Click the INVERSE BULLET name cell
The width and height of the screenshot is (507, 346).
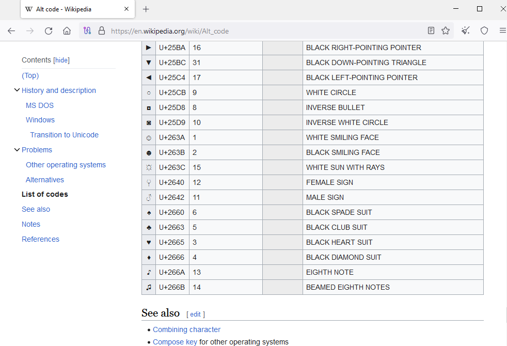[393, 108]
